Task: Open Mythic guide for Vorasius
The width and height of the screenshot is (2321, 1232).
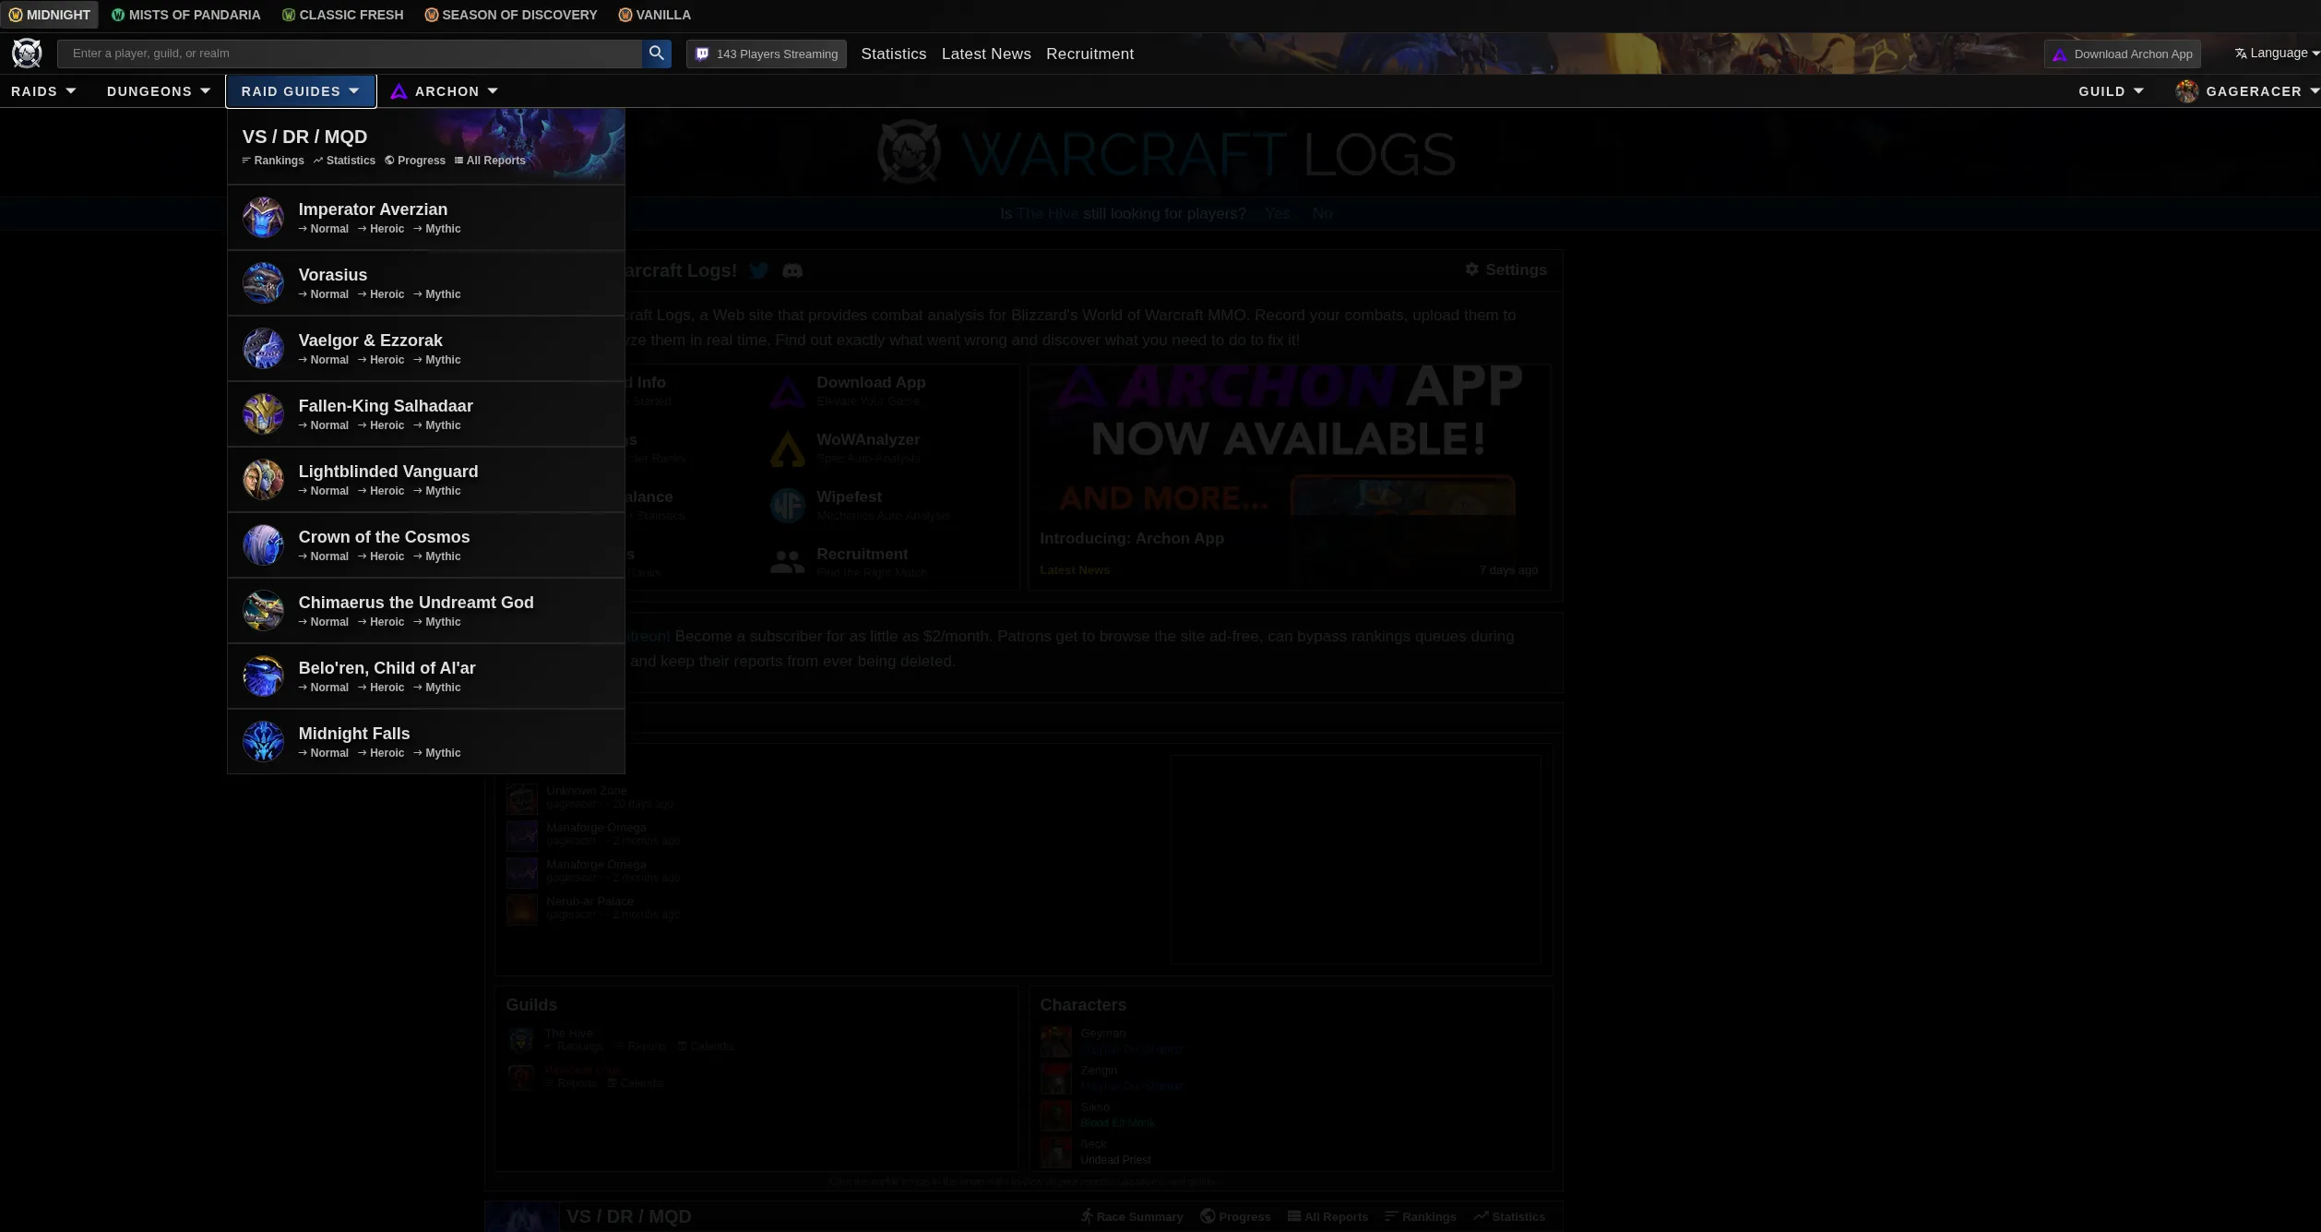Action: [x=443, y=293]
